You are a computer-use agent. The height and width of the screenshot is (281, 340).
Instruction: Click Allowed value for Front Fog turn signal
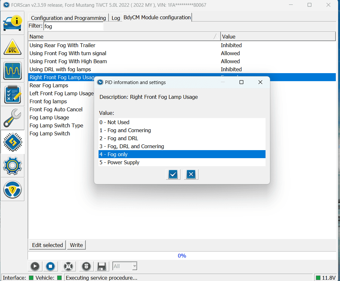pos(230,53)
